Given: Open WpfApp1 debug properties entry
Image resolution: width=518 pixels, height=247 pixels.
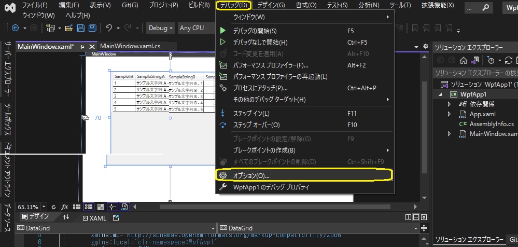Looking at the screenshot, I should 304,187.
